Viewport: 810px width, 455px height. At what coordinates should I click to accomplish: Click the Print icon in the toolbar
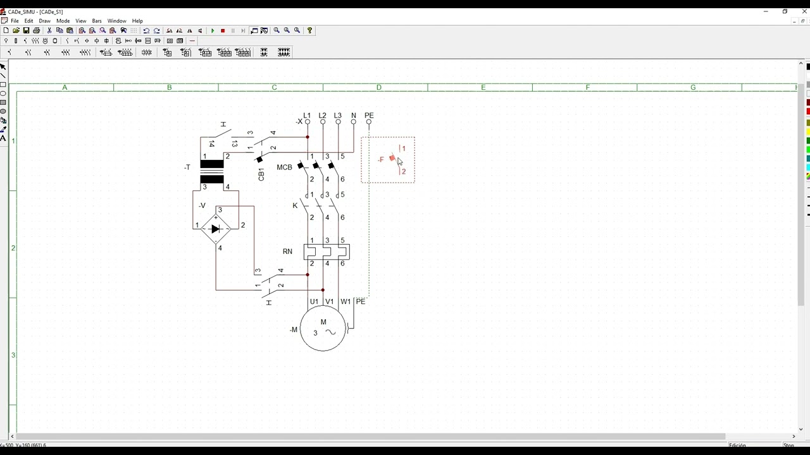[37, 30]
